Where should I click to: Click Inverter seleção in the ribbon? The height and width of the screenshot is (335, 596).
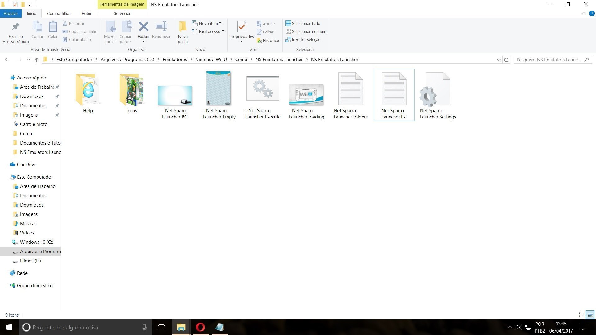(x=303, y=39)
